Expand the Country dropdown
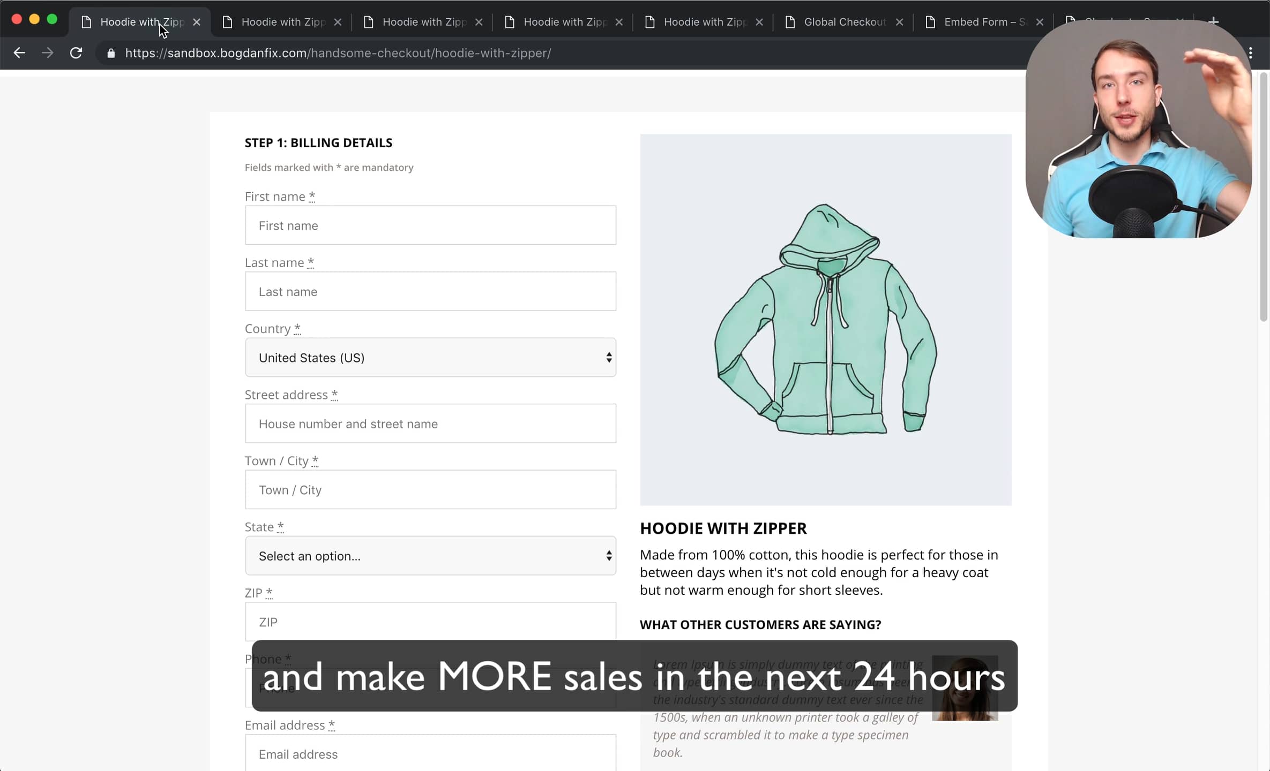The height and width of the screenshot is (771, 1270). [430, 357]
